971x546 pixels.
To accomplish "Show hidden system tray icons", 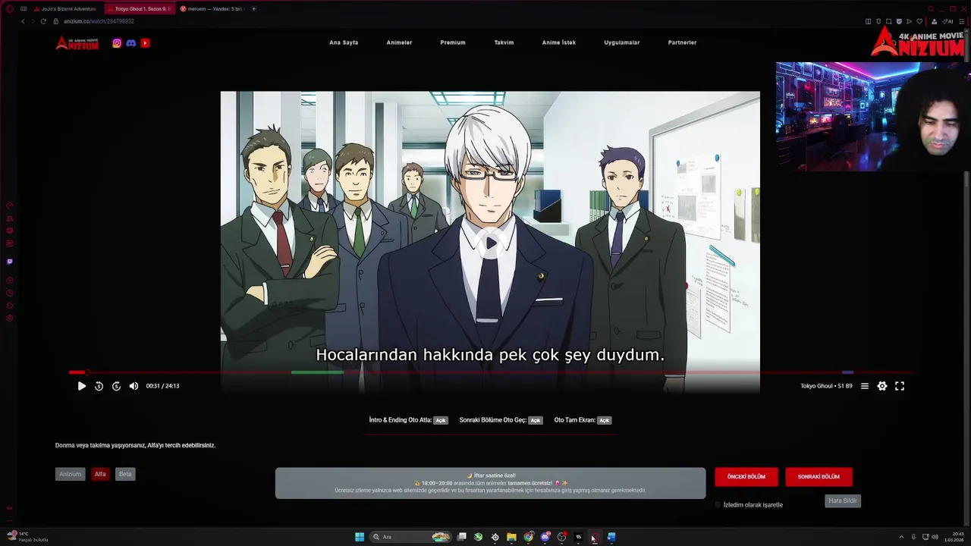I will (901, 537).
